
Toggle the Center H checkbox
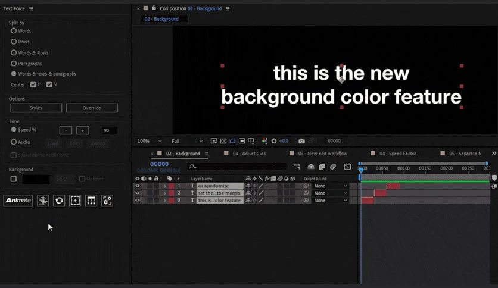click(x=33, y=84)
